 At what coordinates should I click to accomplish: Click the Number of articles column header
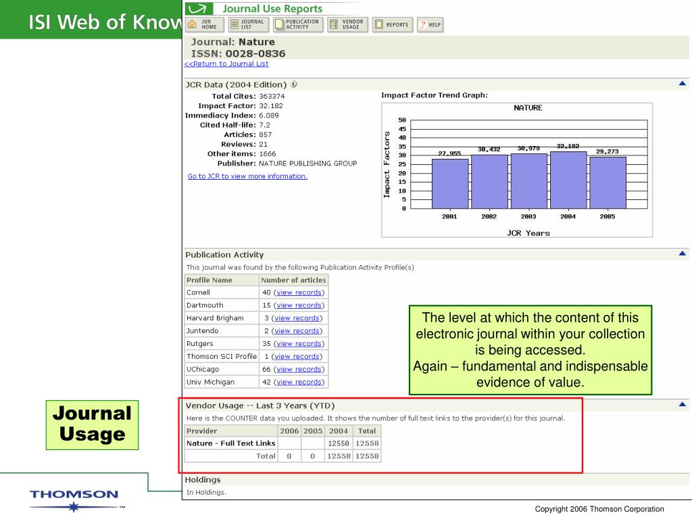(x=293, y=280)
